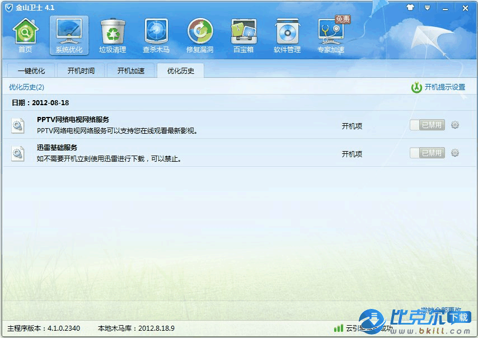Screen dimensions: 478x338
Task: Open gear settings for PPTV网络电视网络服务
Action: (455, 125)
